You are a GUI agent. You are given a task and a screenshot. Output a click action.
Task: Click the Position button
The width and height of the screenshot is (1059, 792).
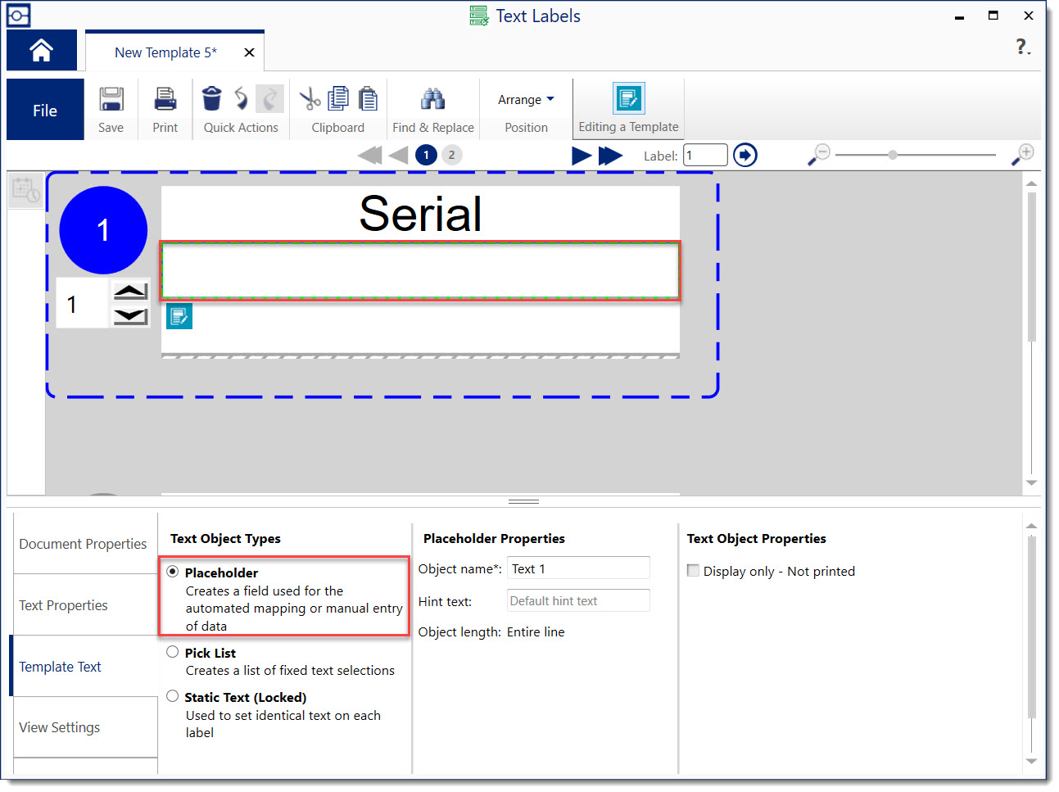tap(525, 127)
